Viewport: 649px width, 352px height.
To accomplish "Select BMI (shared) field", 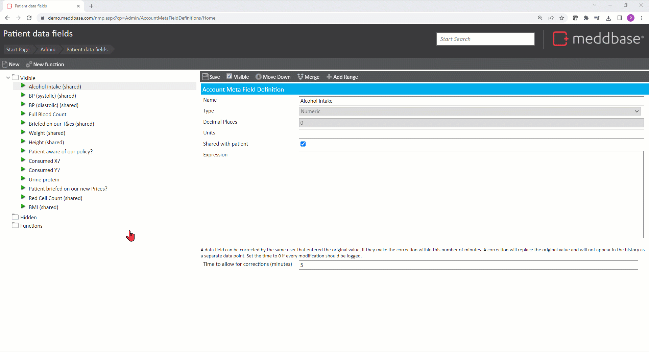I will tap(43, 207).
